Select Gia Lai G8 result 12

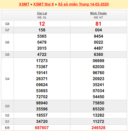coord(42,24)
